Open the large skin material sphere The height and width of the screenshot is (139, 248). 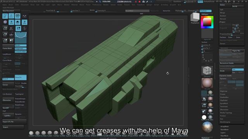coord(207,83)
